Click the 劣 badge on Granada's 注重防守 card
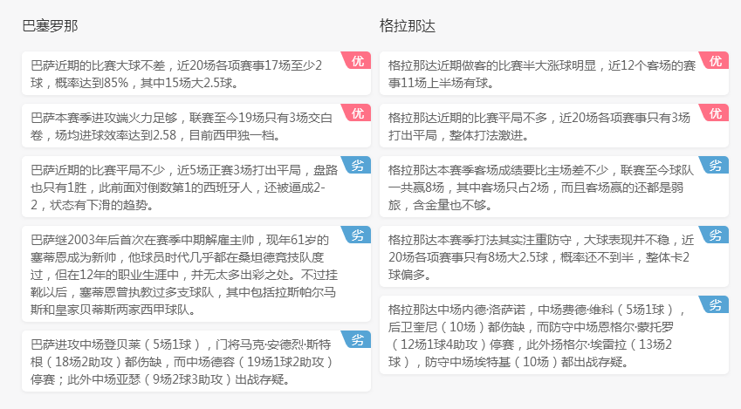Screen dimensions: 741x409 click(x=715, y=235)
